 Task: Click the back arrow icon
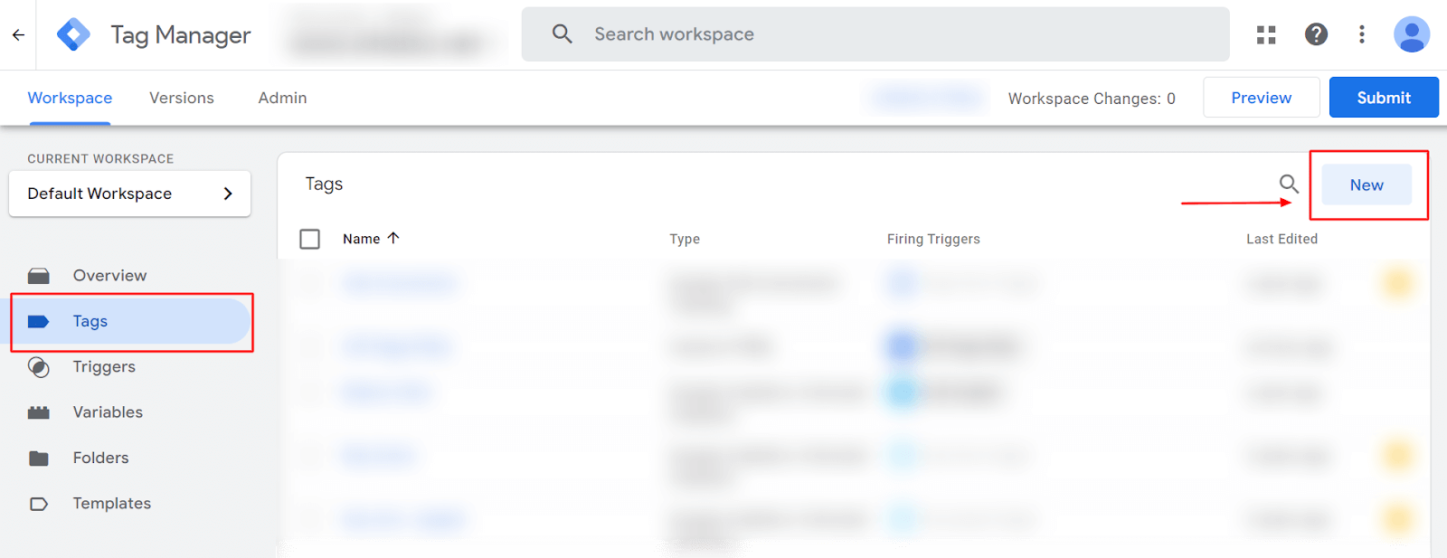(18, 34)
